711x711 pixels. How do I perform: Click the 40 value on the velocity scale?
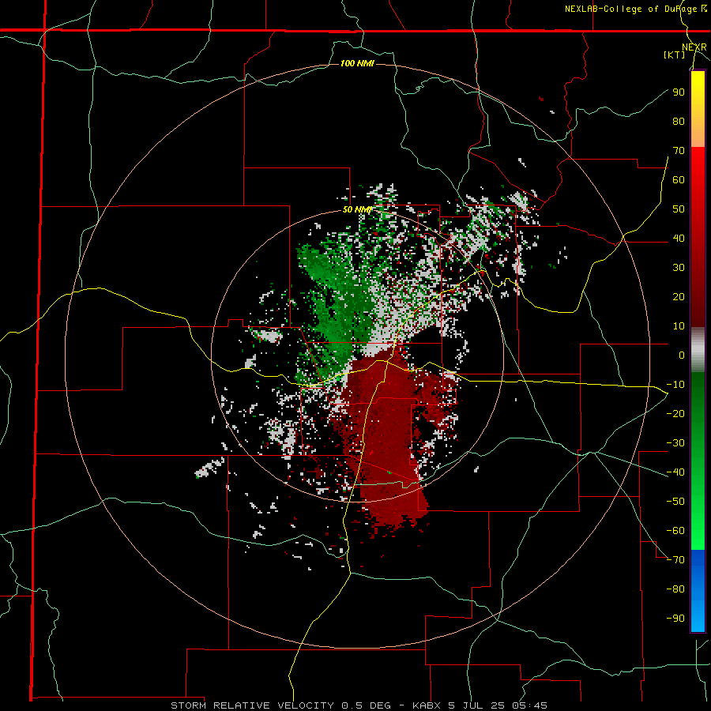pyautogui.click(x=679, y=238)
